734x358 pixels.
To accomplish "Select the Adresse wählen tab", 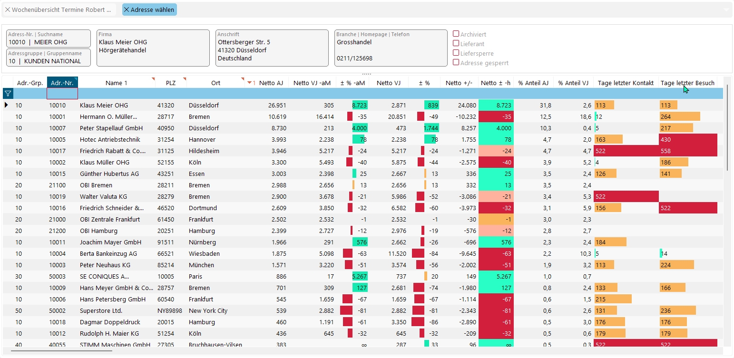I will tap(152, 10).
